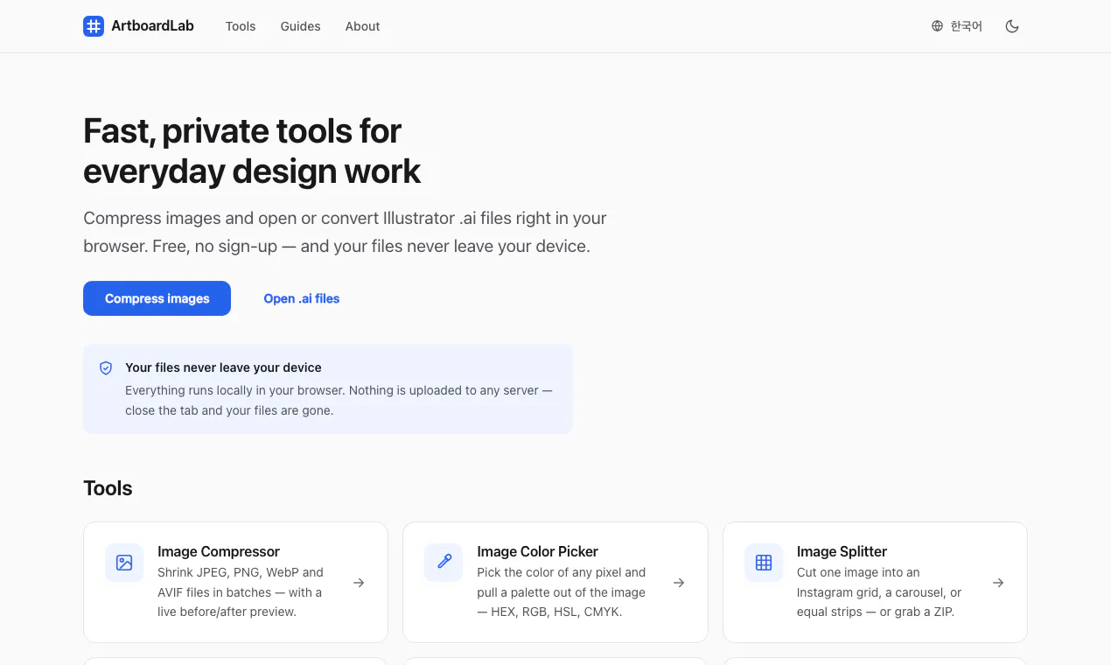This screenshot has width=1111, height=665.
Task: Open the Image Compressor card title
Action: tap(219, 551)
